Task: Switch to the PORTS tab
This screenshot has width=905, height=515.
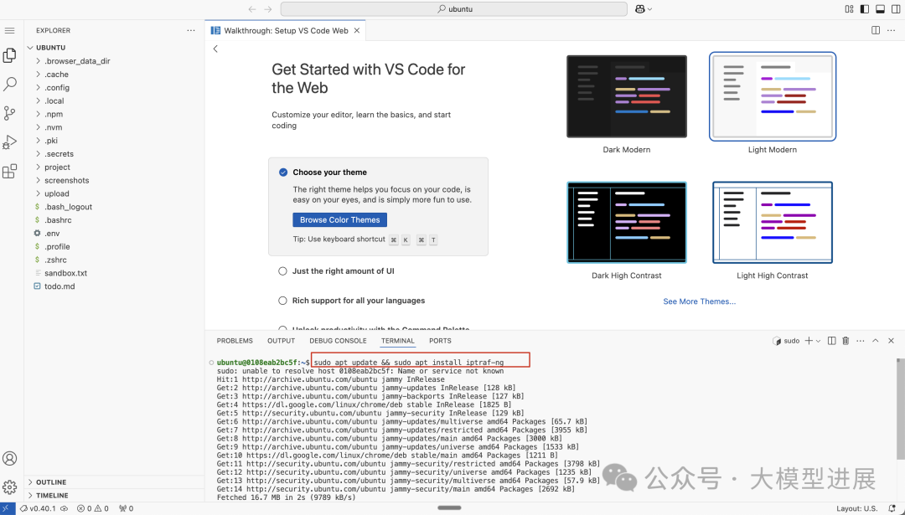Action: (x=441, y=341)
